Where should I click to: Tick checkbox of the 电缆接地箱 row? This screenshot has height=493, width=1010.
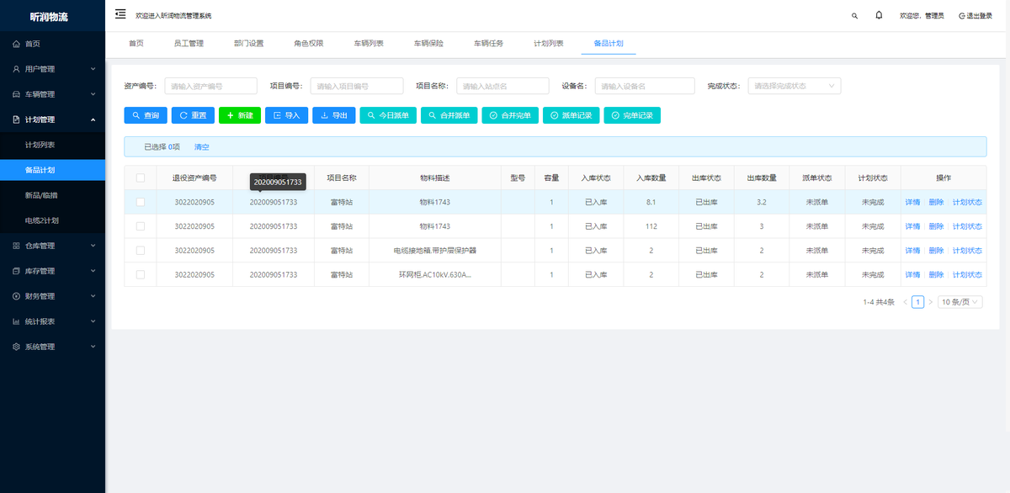pos(141,251)
